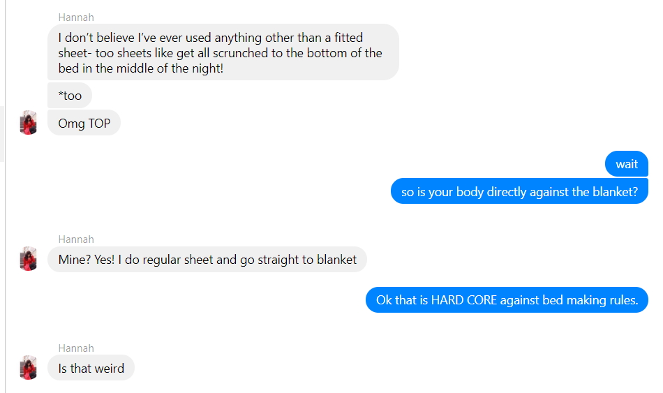The width and height of the screenshot is (663, 393).
Task: Click the 'Hannah' name above 'Is that weird'
Action: pos(76,348)
